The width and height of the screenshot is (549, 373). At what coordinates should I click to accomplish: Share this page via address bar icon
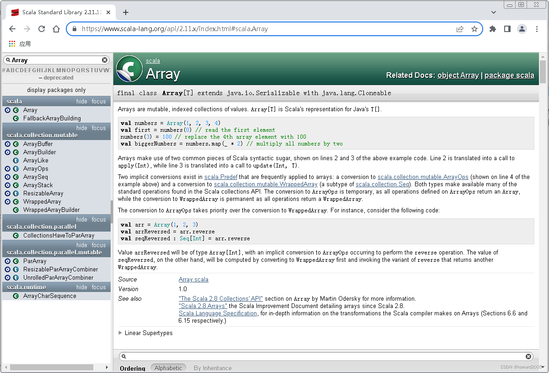[x=460, y=29]
